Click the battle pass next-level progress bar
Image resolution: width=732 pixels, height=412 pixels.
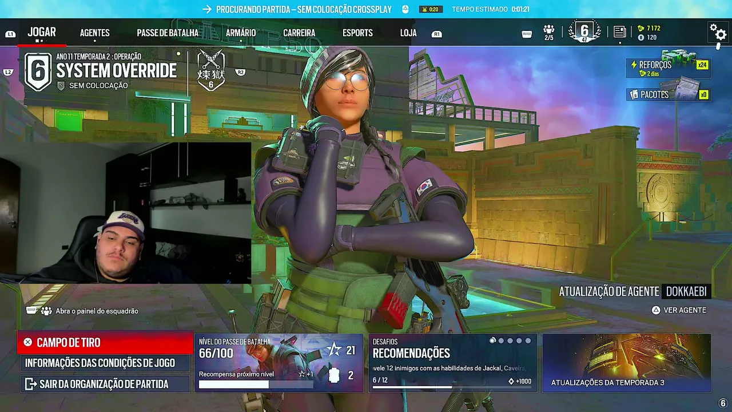(x=256, y=385)
